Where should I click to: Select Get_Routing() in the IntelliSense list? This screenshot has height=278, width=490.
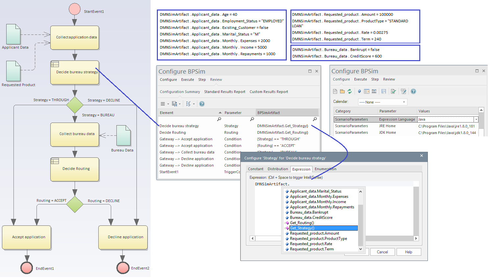[x=302, y=223]
